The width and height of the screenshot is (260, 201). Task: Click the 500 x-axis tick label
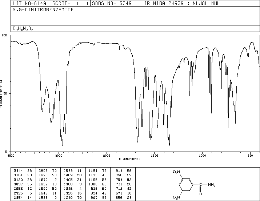[250, 156]
